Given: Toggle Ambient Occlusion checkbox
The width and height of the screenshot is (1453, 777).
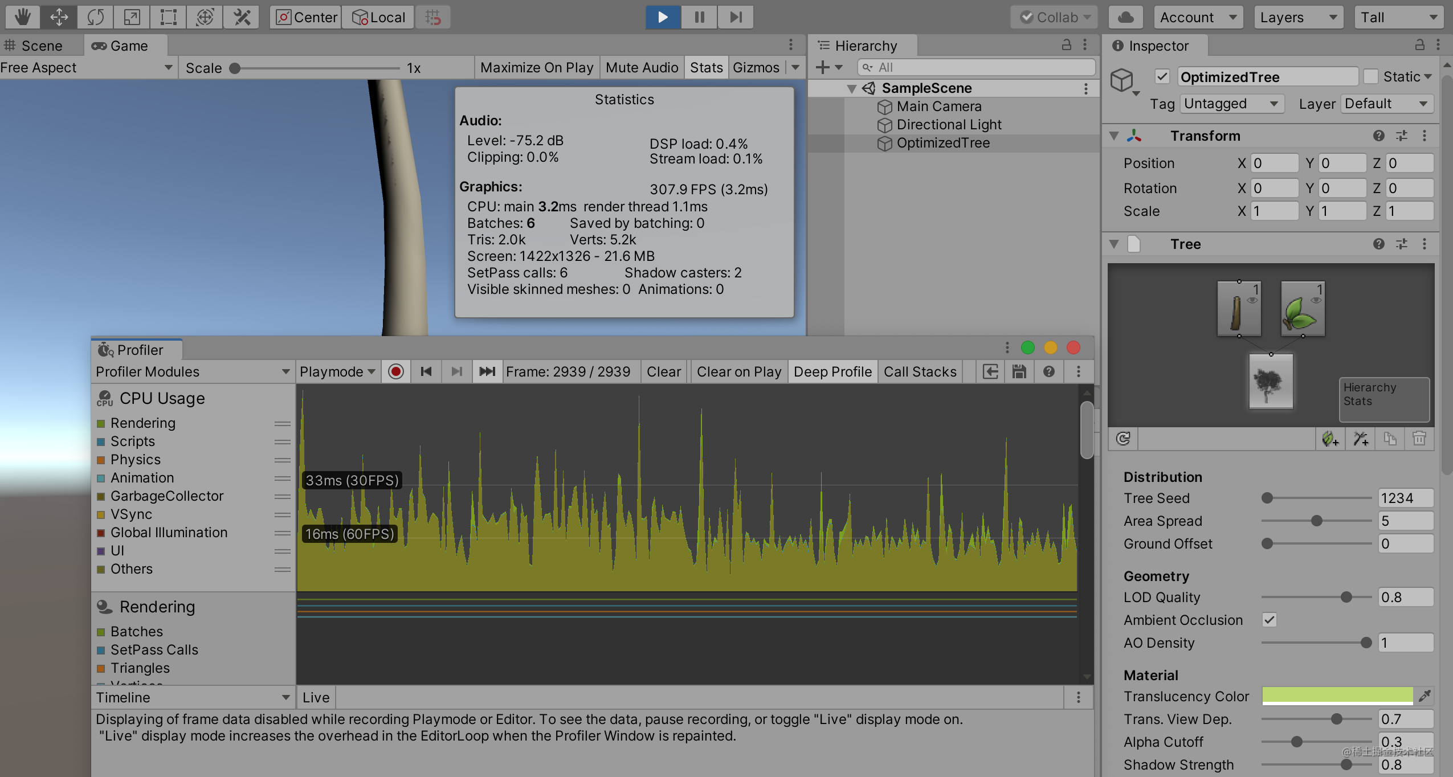Looking at the screenshot, I should coord(1270,620).
